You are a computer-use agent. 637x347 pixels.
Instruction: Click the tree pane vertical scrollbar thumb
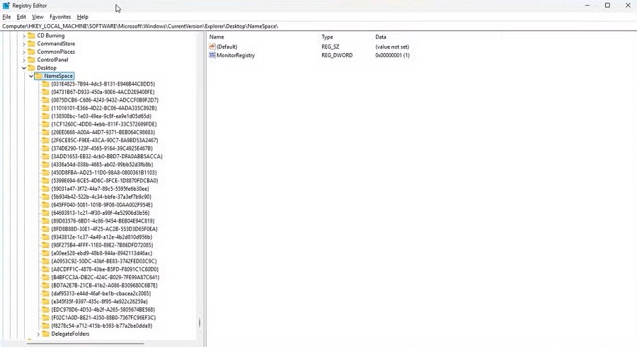click(x=200, y=323)
